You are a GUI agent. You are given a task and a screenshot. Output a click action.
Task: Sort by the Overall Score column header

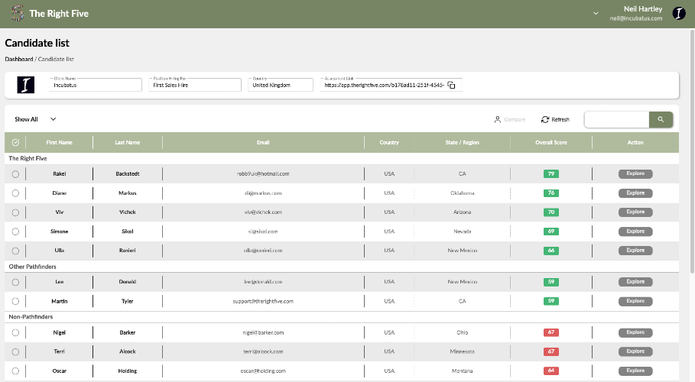click(x=550, y=142)
